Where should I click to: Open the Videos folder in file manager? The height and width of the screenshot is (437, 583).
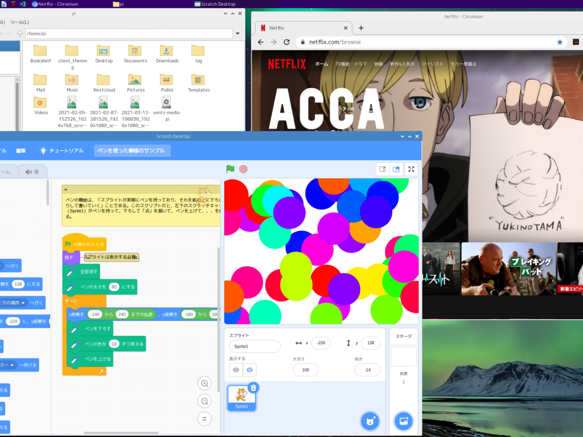pyautogui.click(x=41, y=106)
